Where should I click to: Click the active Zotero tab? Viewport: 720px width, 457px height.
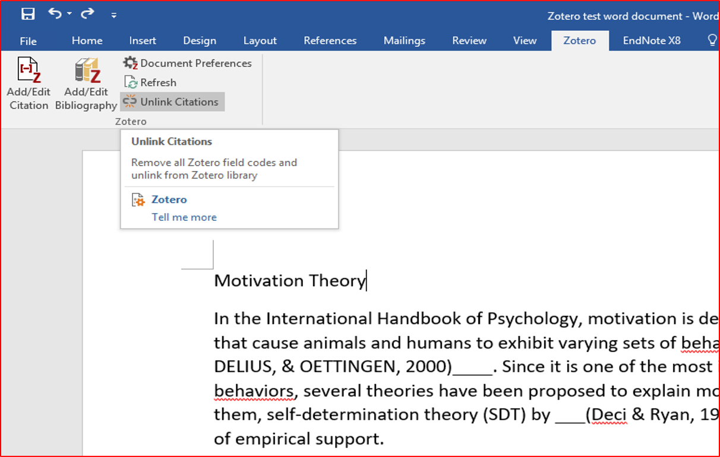click(580, 40)
